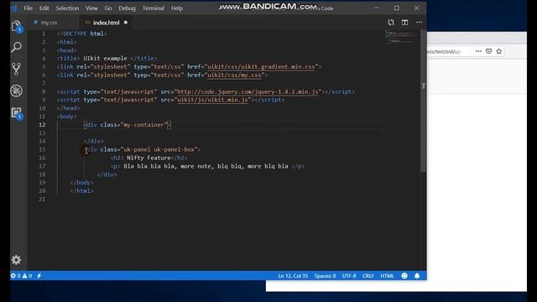Open the browser page actions ellipsis

pos(478,51)
